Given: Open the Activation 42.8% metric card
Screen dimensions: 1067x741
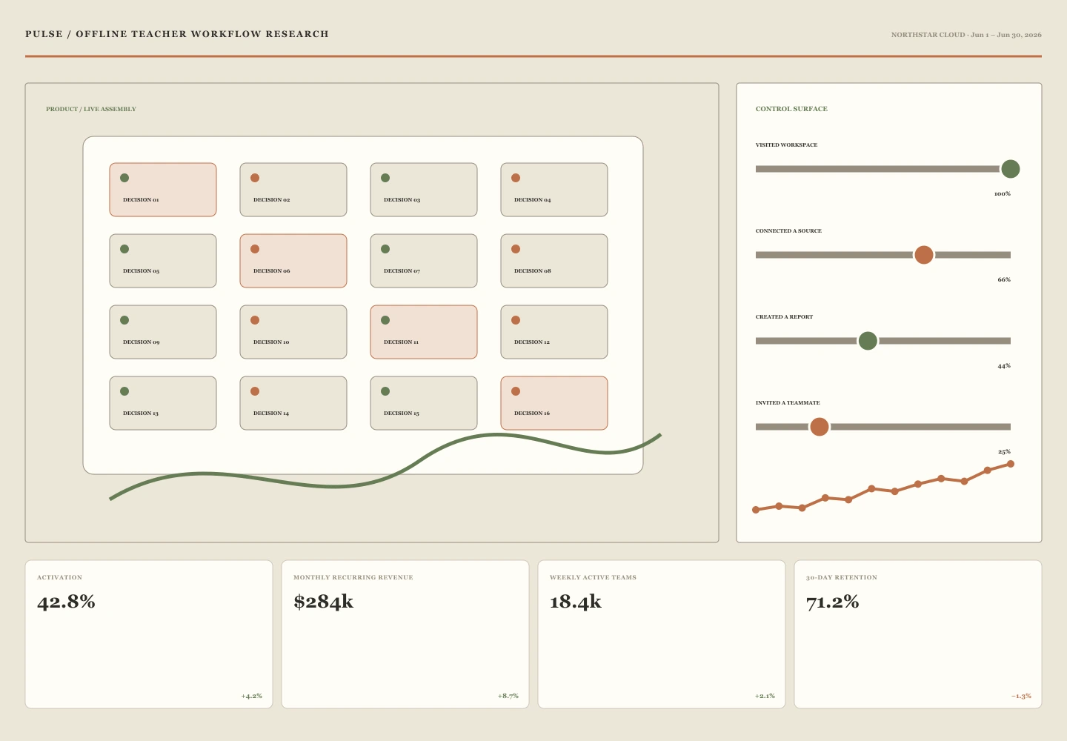Looking at the screenshot, I should point(149,634).
